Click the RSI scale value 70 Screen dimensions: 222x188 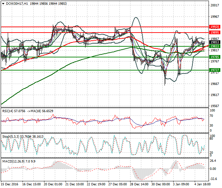tap(211, 116)
